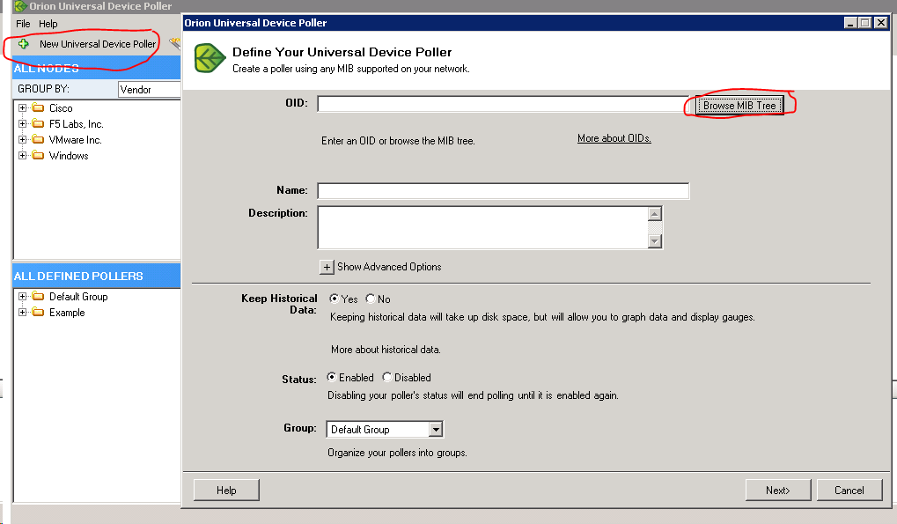897x524 pixels.
Task: Expand the Windows tree node
Action: point(22,156)
